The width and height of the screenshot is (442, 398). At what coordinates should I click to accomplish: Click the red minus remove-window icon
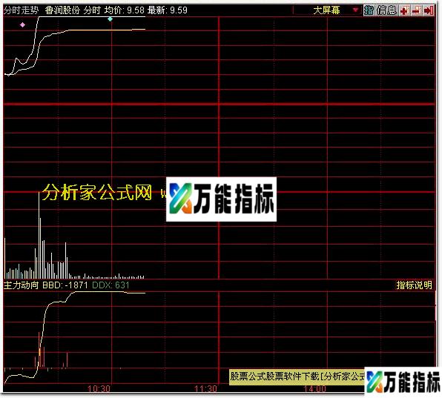(x=416, y=10)
